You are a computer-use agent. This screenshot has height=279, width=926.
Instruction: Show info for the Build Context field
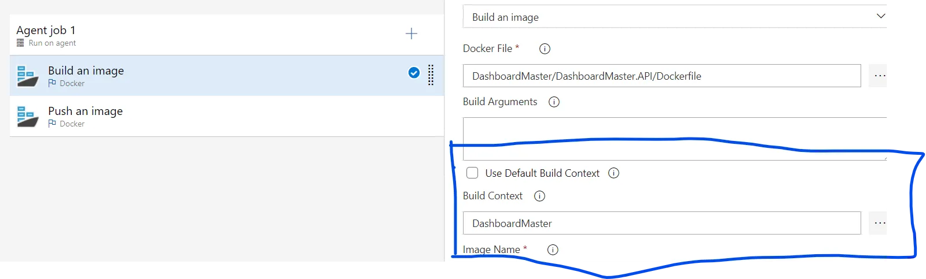point(539,196)
